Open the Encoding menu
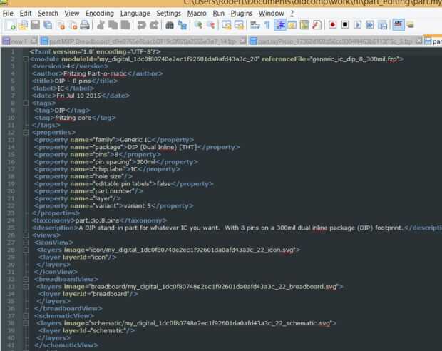 click(100, 14)
